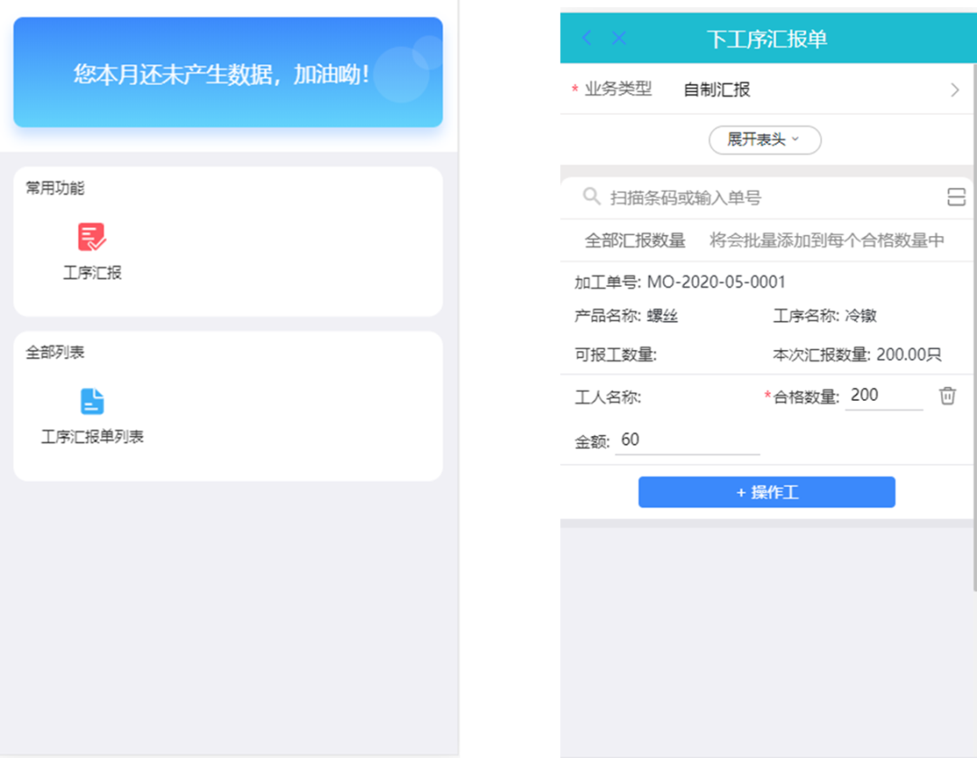Edit the 金额 field showing 60

point(687,441)
